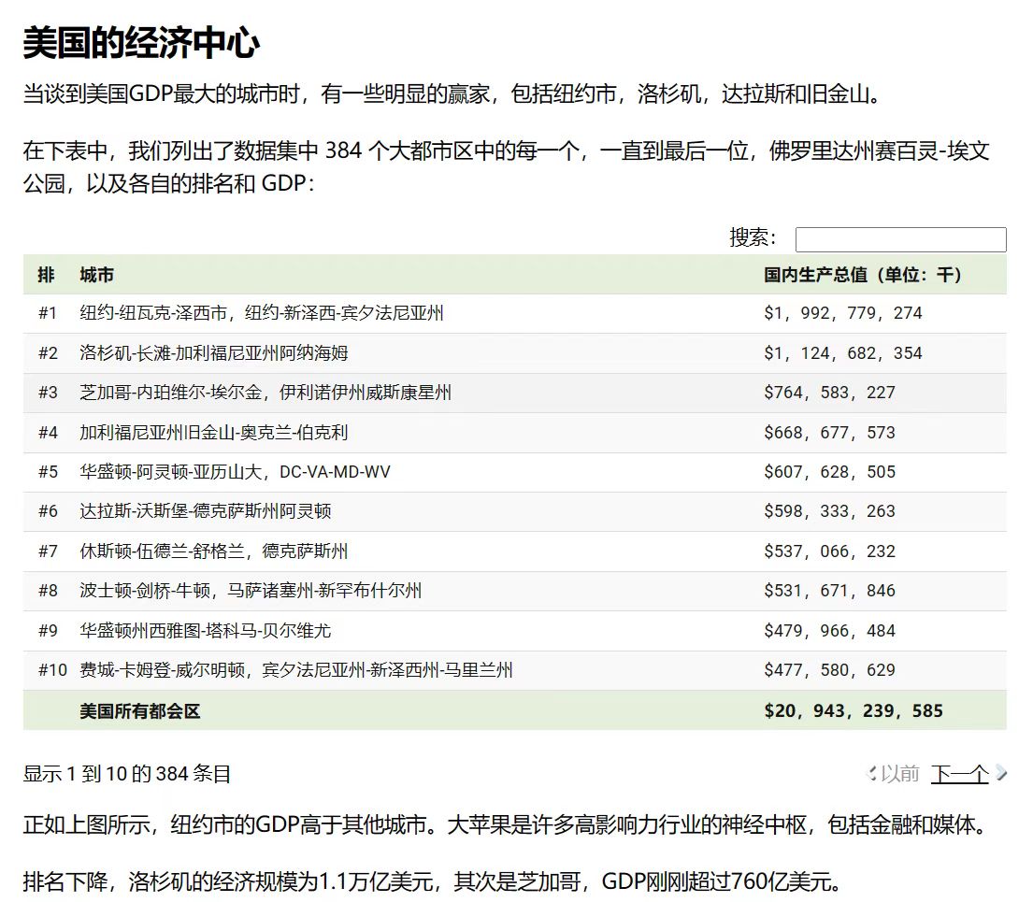Click the 搜索 label

pos(753,237)
